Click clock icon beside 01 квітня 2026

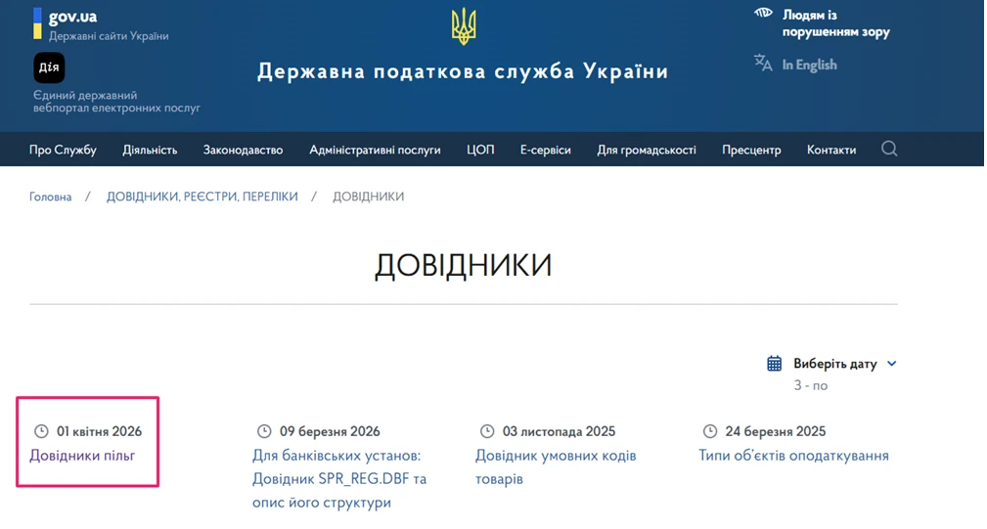[41, 431]
